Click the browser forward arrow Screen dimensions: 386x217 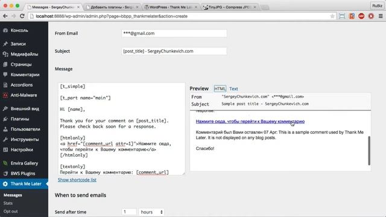[13, 16]
